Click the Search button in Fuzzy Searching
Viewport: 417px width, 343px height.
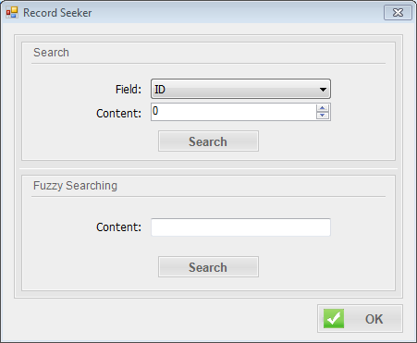tap(208, 267)
